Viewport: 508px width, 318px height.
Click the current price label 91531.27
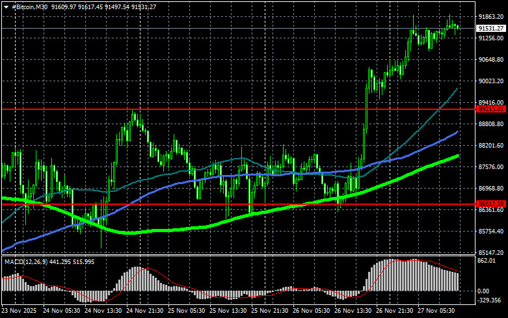pos(491,29)
